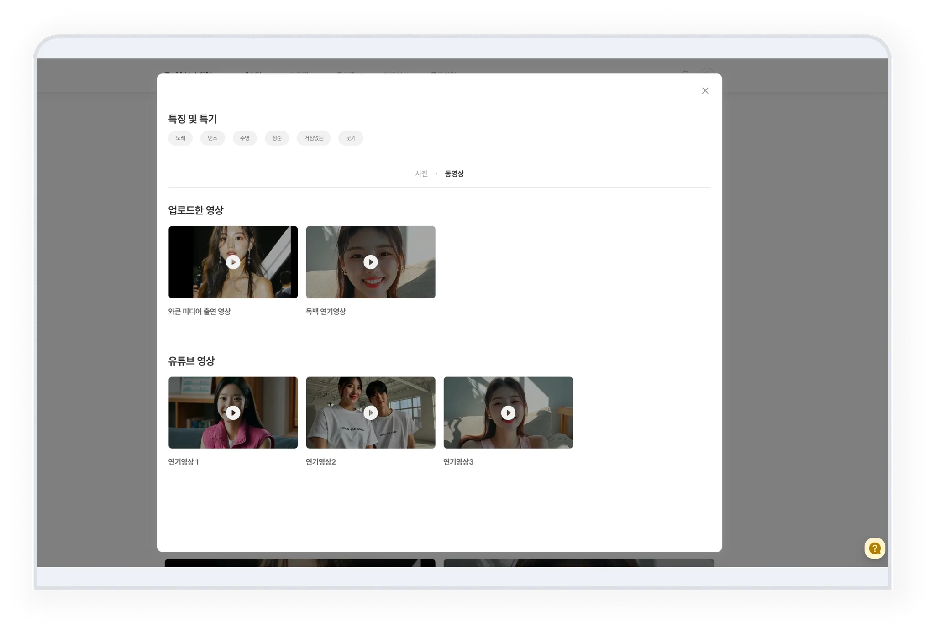The width and height of the screenshot is (935, 632).
Task: Open the 독백 연기영상 title link
Action: (326, 311)
